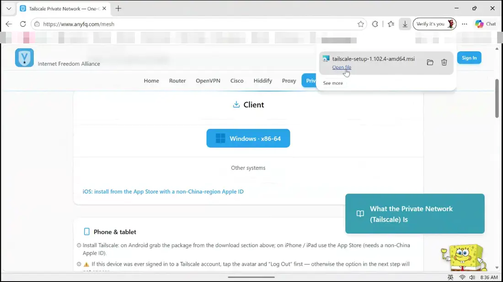This screenshot has width=503, height=282.
Task: Open the Extensions puzzle icon
Action: pos(375,24)
